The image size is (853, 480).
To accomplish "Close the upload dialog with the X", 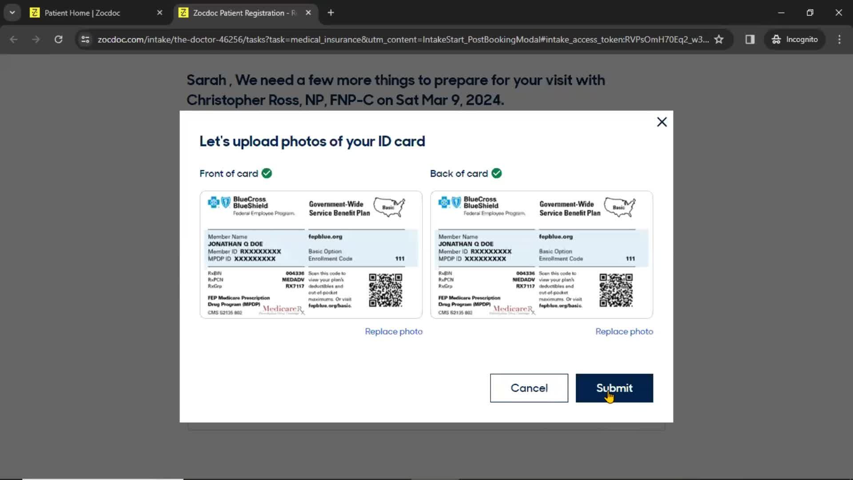I will click(662, 122).
